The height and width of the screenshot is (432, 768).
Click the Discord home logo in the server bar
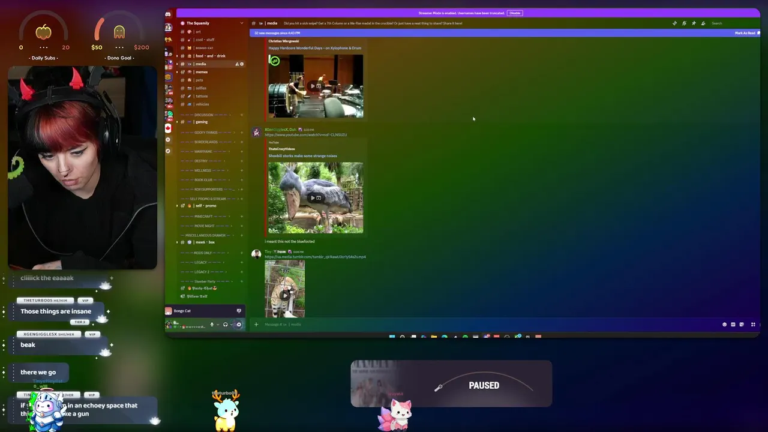(x=168, y=14)
